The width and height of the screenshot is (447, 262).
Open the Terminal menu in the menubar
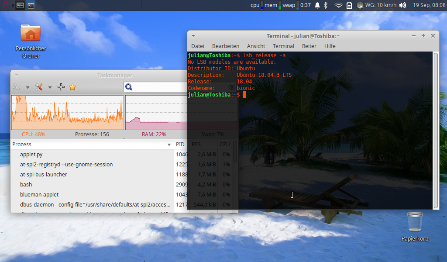(283, 46)
